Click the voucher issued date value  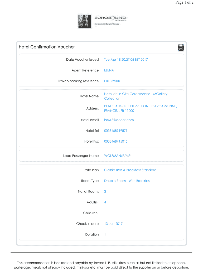pyautogui.click(x=126, y=60)
